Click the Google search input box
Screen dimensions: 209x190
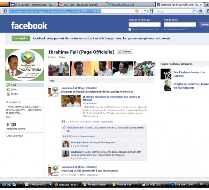[173, 11]
